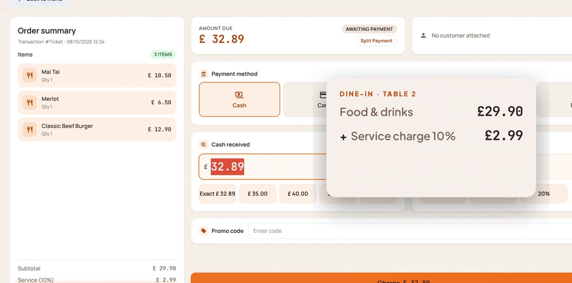
Task: Click the Merlot price £ 6.50
Action: click(161, 102)
